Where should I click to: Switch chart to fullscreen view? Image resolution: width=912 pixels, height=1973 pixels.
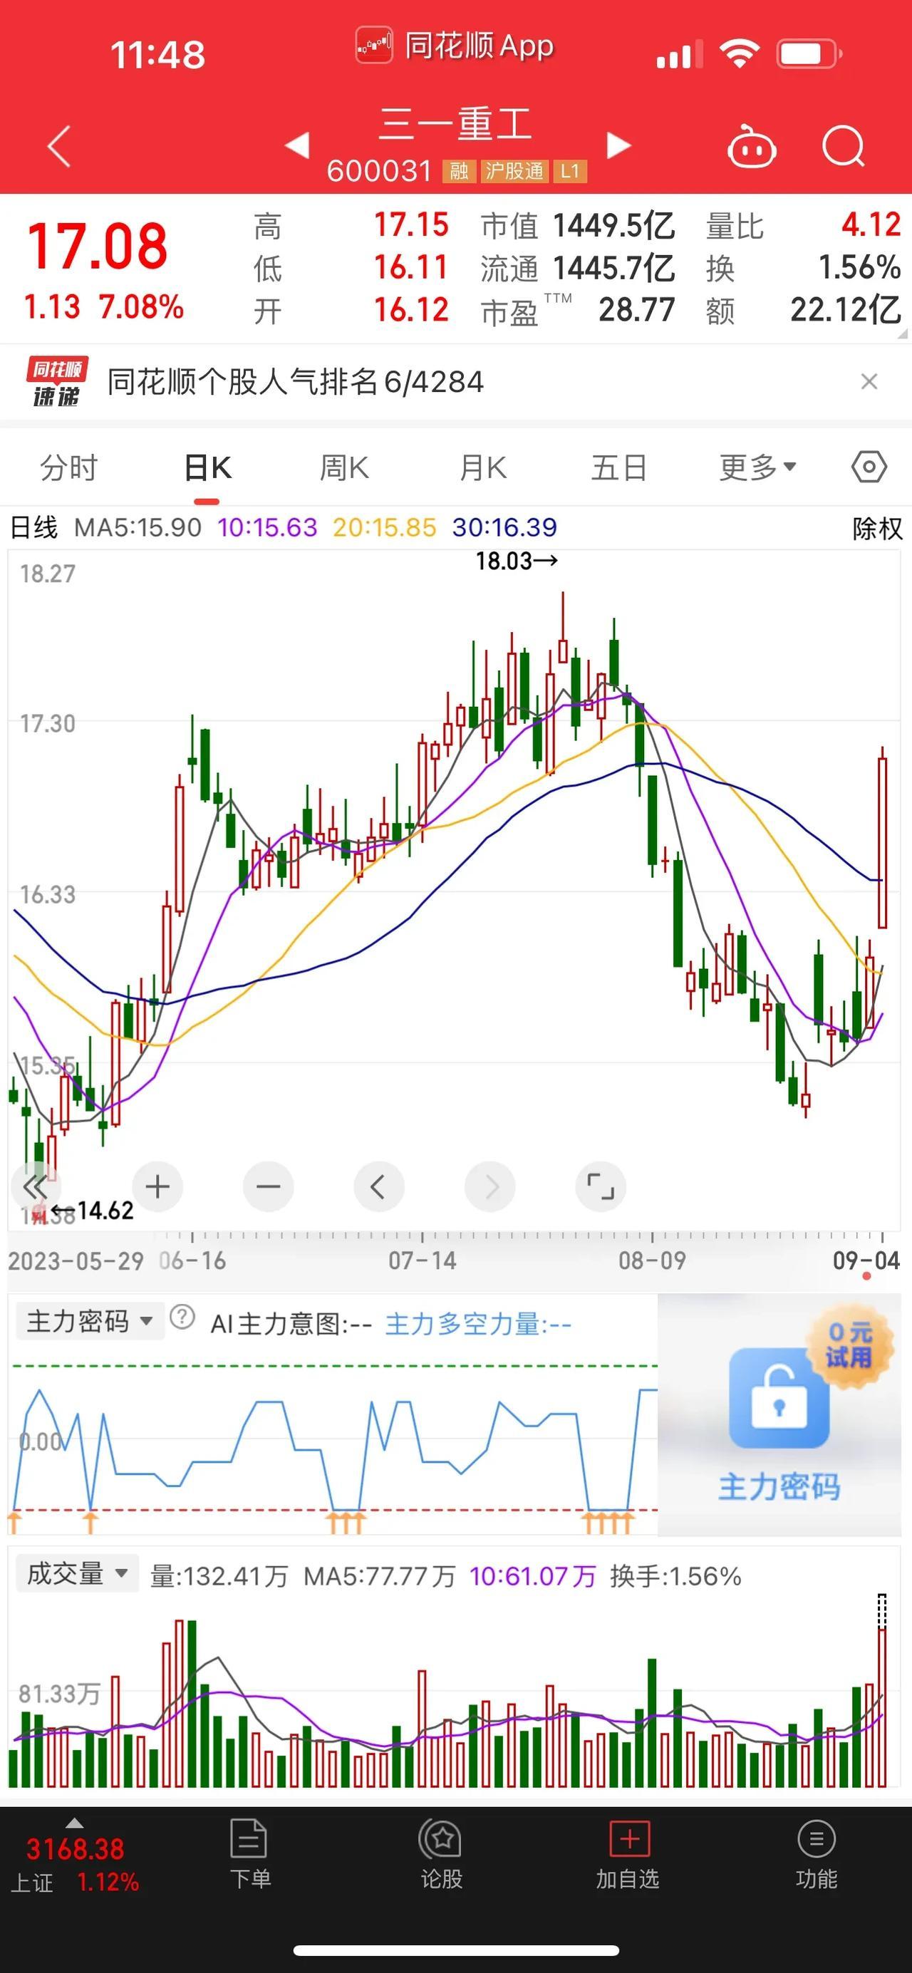pos(601,1187)
